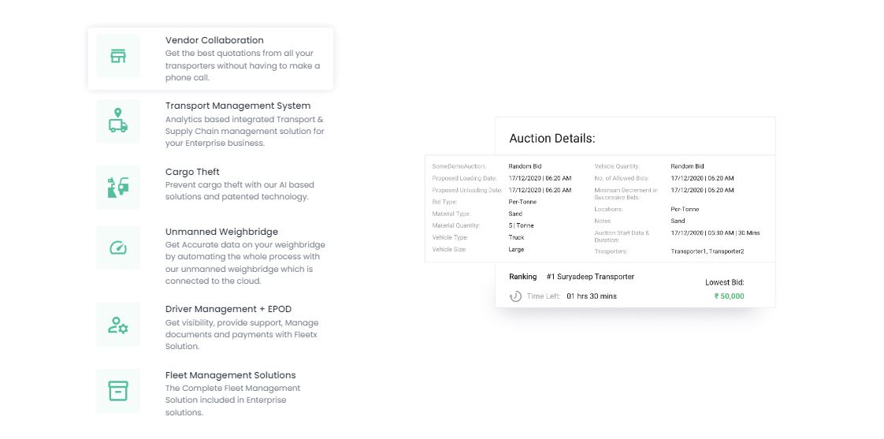Image resolution: width=884 pixels, height=439 pixels.
Task: Click the Fleet Management archive box icon
Action: tap(118, 390)
